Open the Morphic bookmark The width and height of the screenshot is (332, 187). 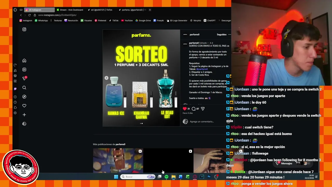(x=196, y=21)
